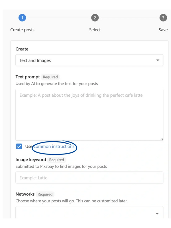The width and height of the screenshot is (171, 228).
Task: Click Required badge beside Image keyword
Action: coord(57,160)
